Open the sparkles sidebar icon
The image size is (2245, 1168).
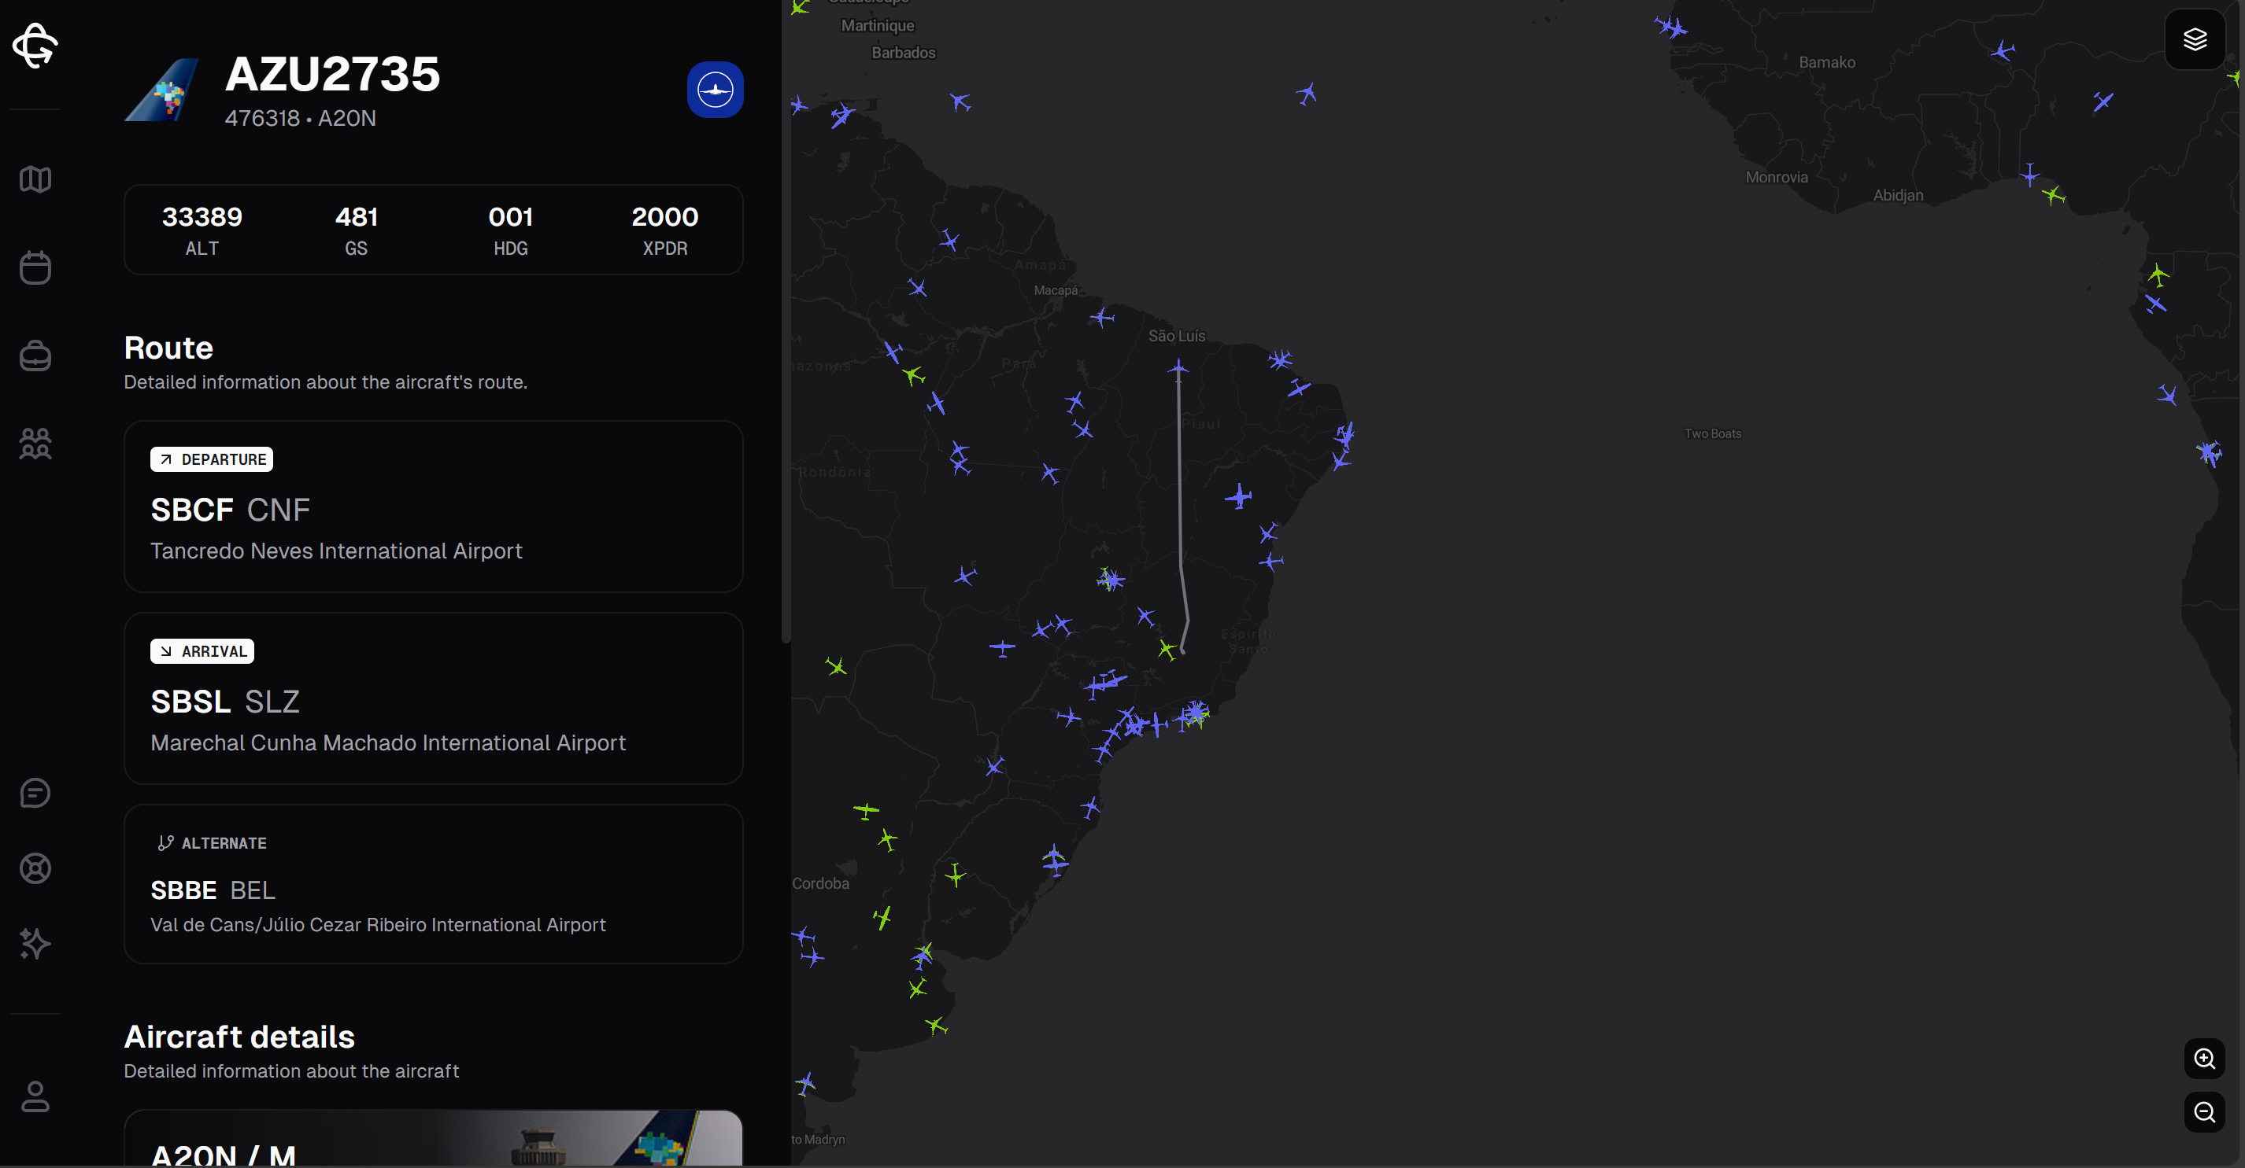(35, 943)
